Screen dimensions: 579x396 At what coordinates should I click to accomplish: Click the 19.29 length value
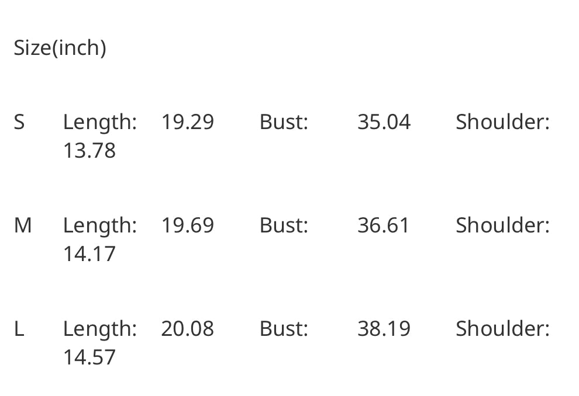click(x=188, y=122)
